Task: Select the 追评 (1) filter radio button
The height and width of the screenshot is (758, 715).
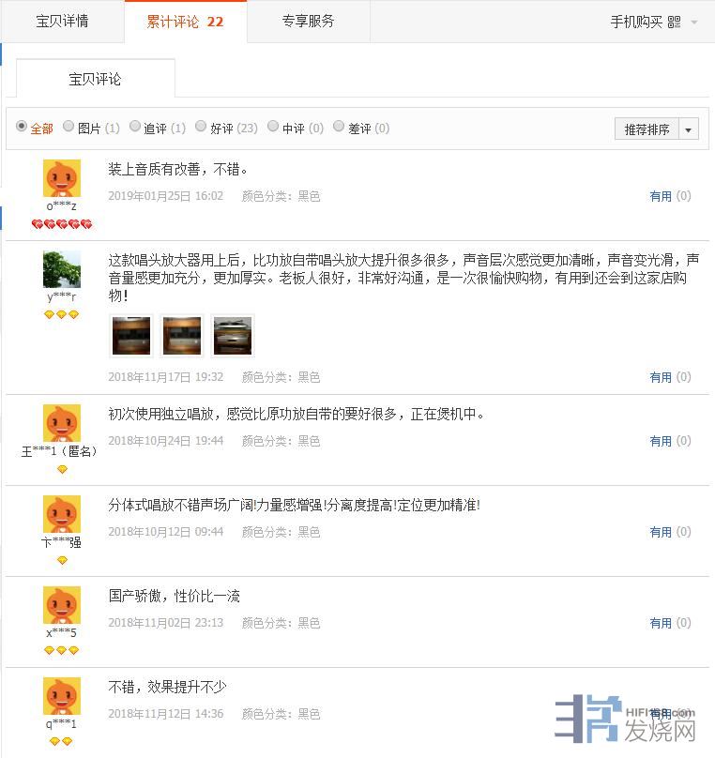Action: [x=135, y=126]
